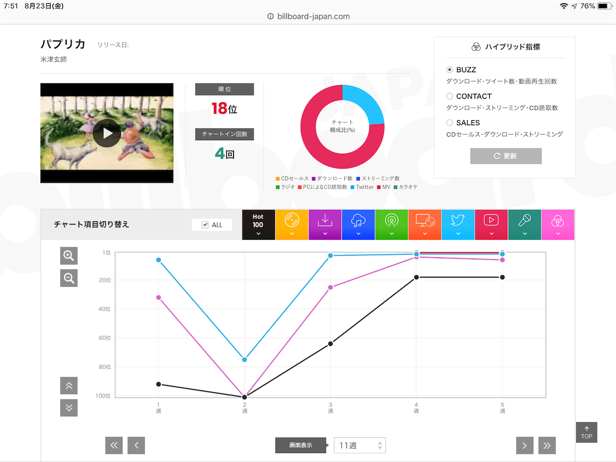This screenshot has width=616, height=462.
Task: Click the ラジオ legend entry
Action: [285, 187]
